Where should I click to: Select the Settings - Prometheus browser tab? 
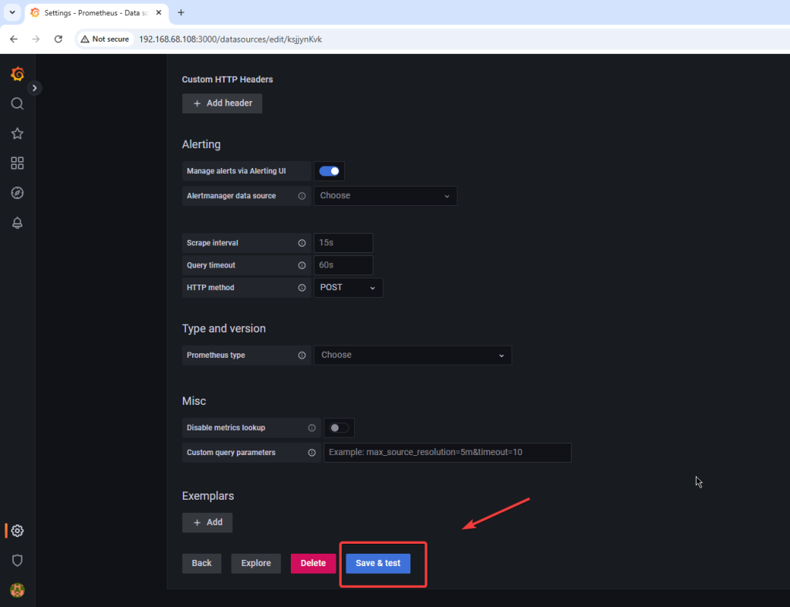(94, 13)
